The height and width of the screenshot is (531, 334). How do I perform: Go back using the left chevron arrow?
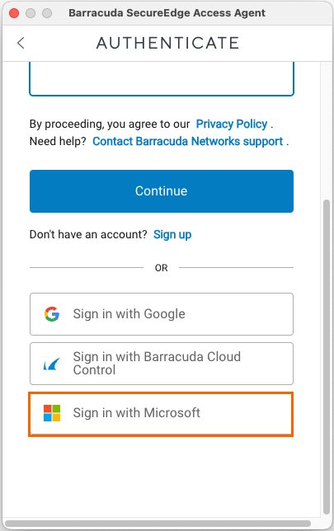click(x=21, y=43)
